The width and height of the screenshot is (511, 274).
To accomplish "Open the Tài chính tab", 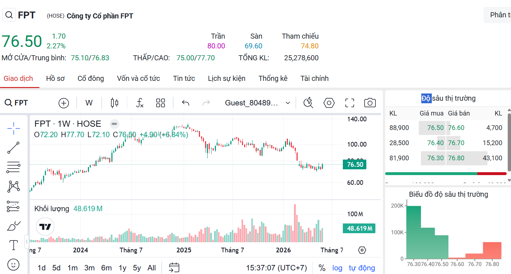I will (315, 78).
